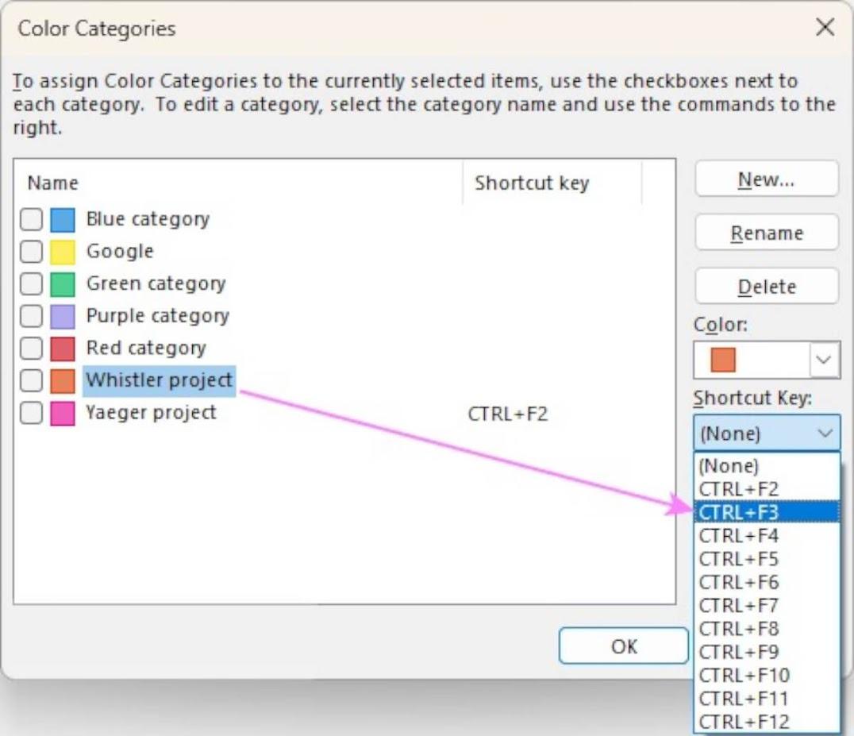Click the yellow swatch beside Google

[x=63, y=252]
